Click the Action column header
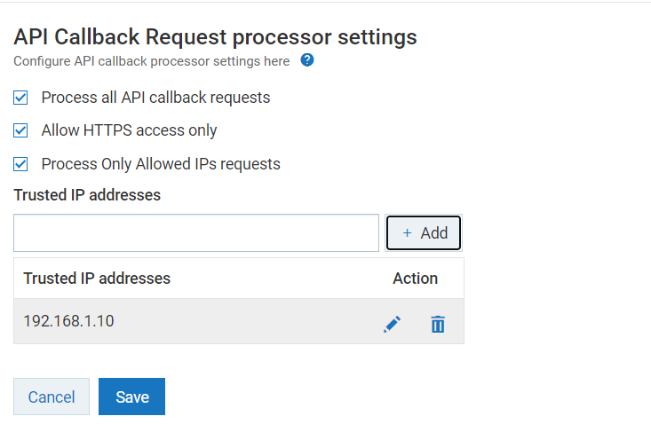The width and height of the screenshot is (651, 432). pyautogui.click(x=415, y=279)
